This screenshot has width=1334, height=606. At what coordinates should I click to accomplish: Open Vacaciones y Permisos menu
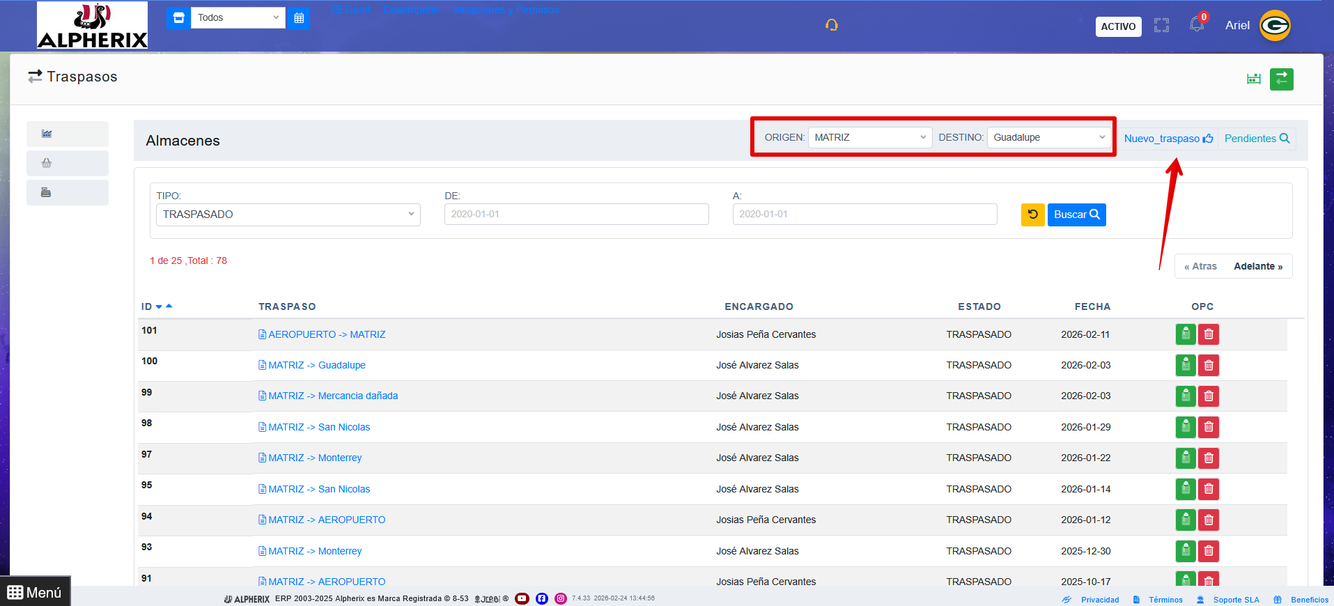coord(505,10)
